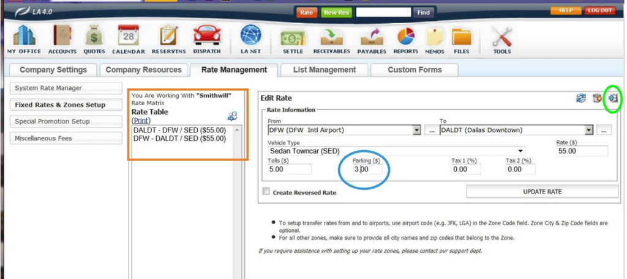Screen dimensions: 627x279
Task: Open the Tools wrench icon
Action: (x=502, y=38)
